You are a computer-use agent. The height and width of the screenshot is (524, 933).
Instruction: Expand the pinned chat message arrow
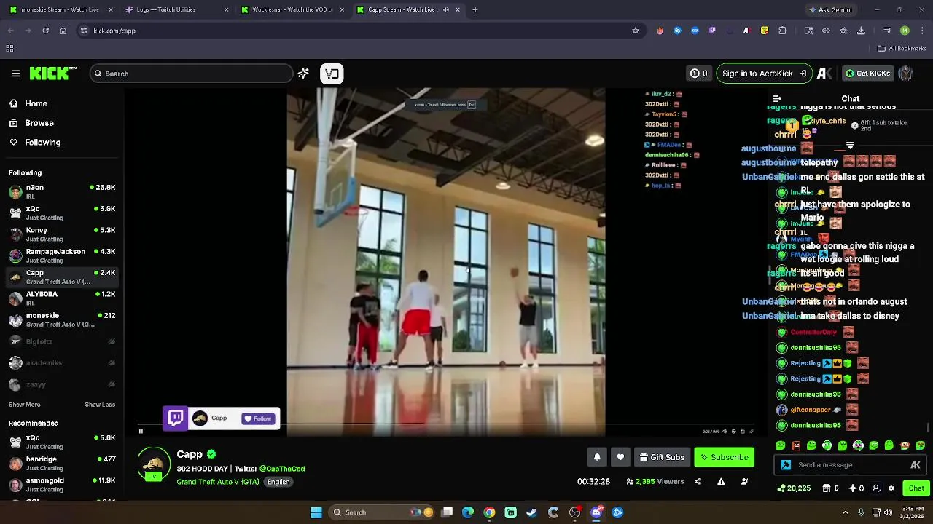850,146
